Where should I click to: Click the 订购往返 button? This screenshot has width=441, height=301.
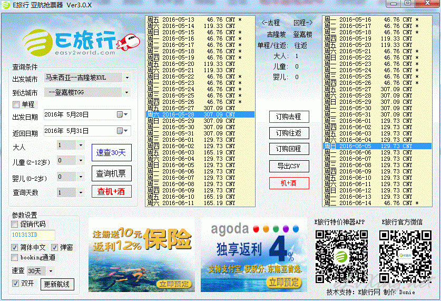[x=289, y=133]
